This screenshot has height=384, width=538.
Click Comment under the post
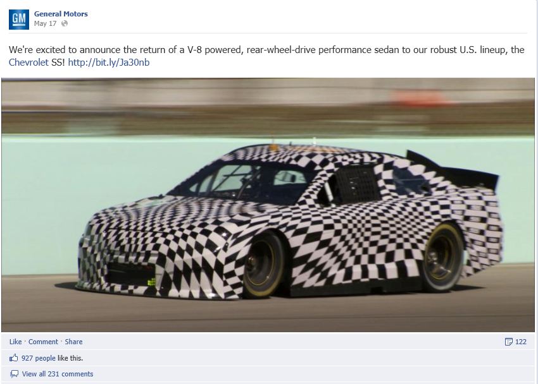click(x=43, y=342)
